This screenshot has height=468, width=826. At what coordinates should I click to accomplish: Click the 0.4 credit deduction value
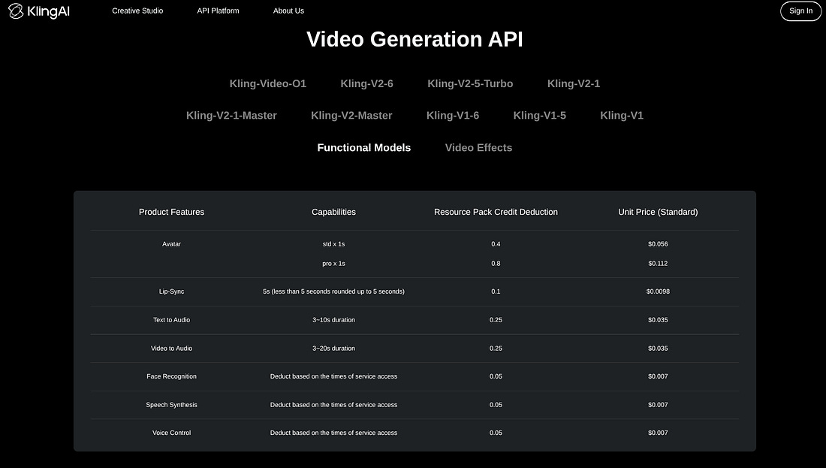click(x=496, y=244)
